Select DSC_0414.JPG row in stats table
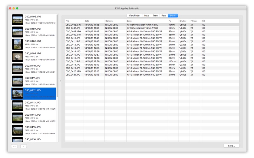 [x=152, y=52]
